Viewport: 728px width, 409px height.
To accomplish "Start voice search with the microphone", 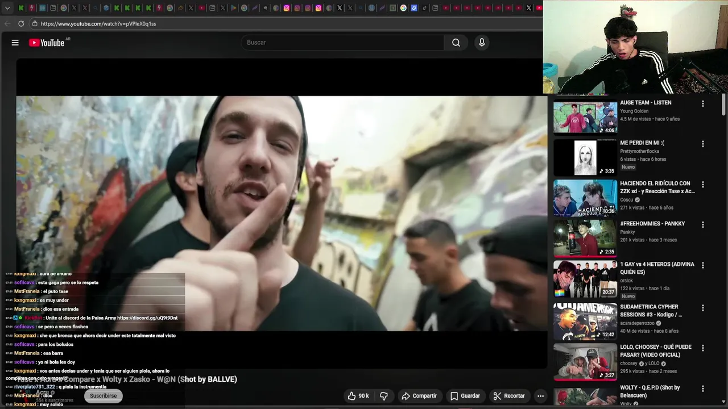I will [x=482, y=43].
